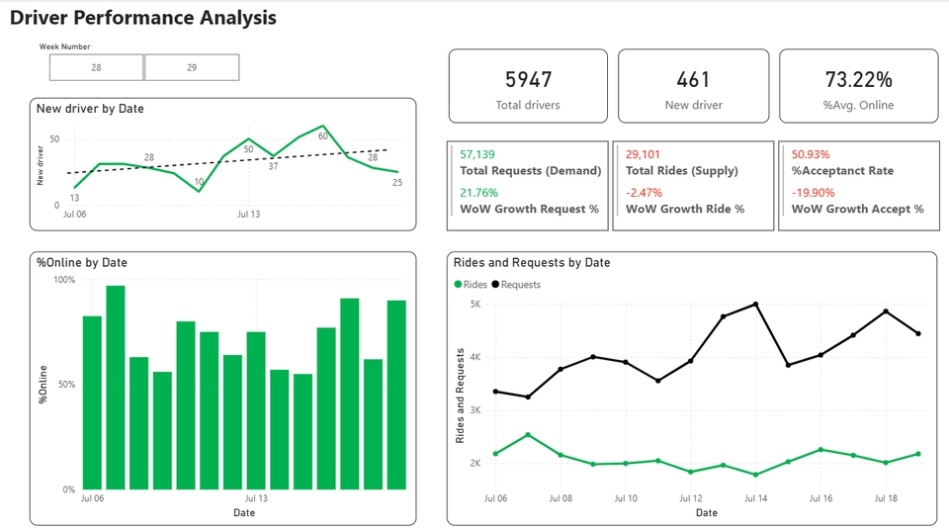
Task: Select the %Avg. Online card value 73.22%
Action: [858, 80]
